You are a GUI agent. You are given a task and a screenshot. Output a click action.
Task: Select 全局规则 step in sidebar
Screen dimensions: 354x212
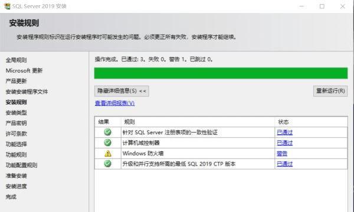(16, 60)
